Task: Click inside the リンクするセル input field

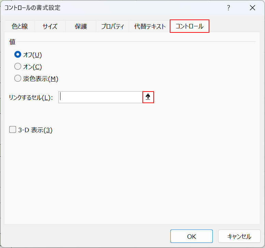Action: (100, 97)
